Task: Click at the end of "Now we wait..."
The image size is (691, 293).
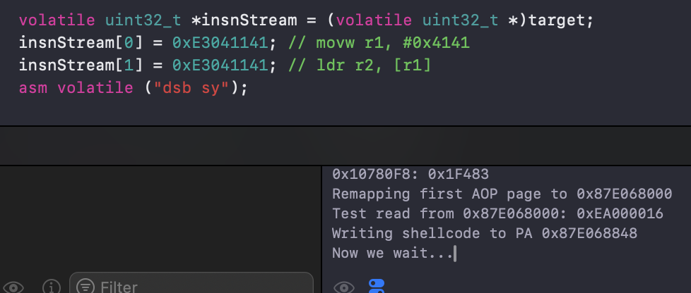Action: click(455, 253)
